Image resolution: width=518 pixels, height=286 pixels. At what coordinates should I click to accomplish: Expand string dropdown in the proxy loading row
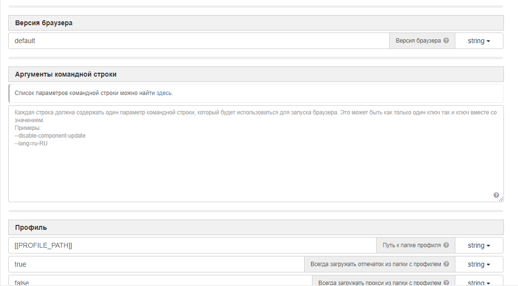tap(479, 282)
